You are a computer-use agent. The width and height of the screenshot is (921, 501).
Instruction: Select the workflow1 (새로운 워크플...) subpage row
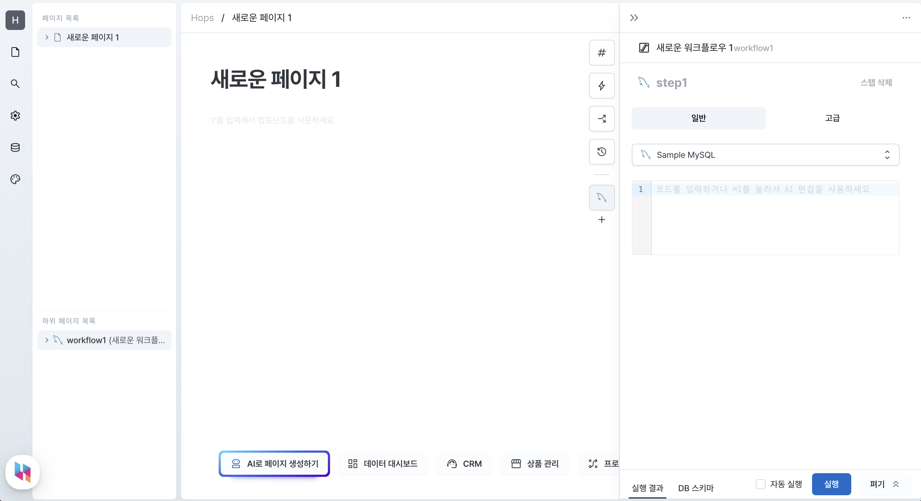(x=104, y=340)
